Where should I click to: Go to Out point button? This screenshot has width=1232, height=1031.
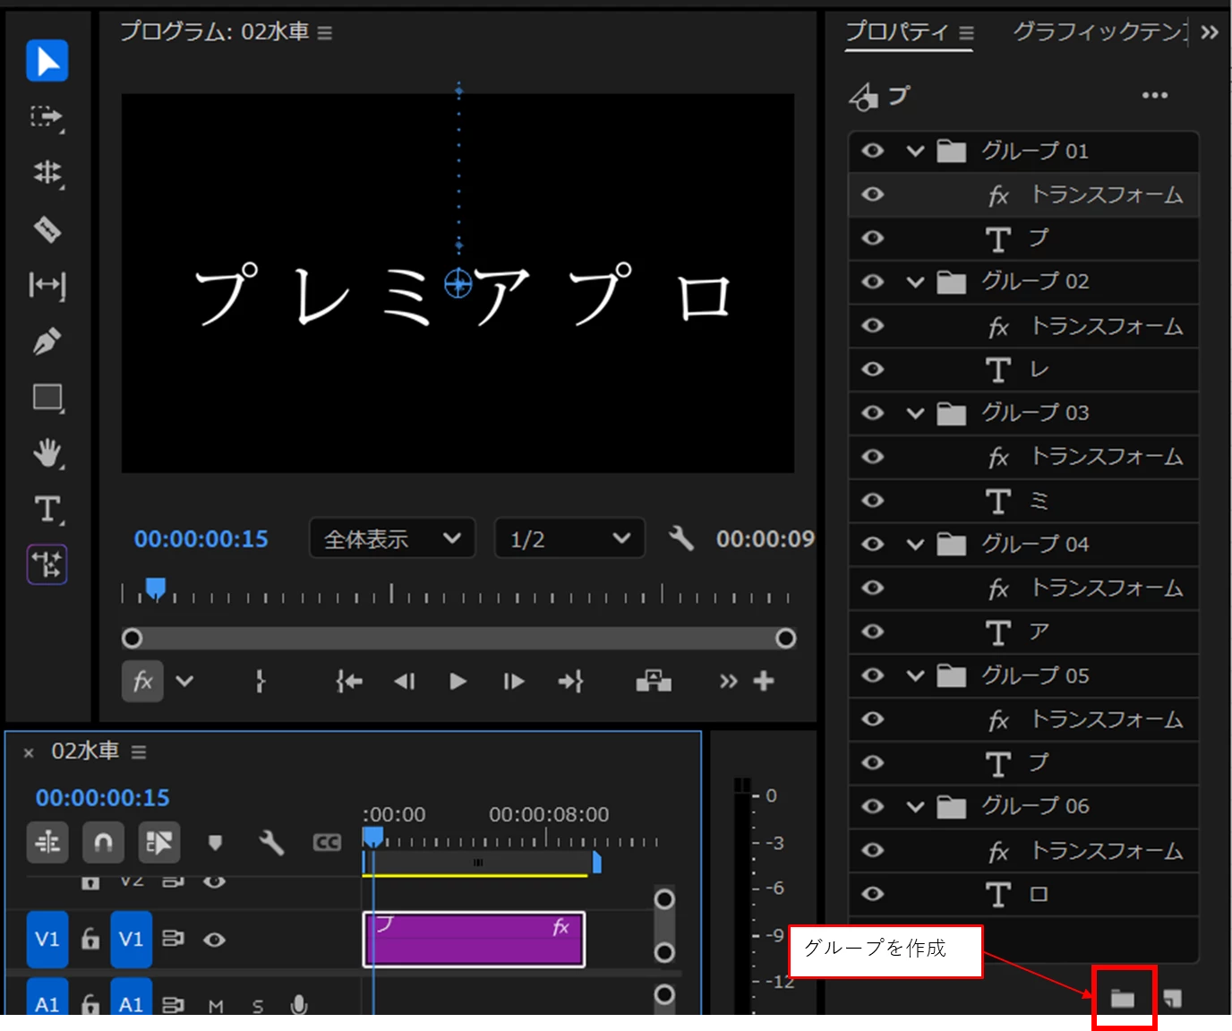click(x=570, y=682)
